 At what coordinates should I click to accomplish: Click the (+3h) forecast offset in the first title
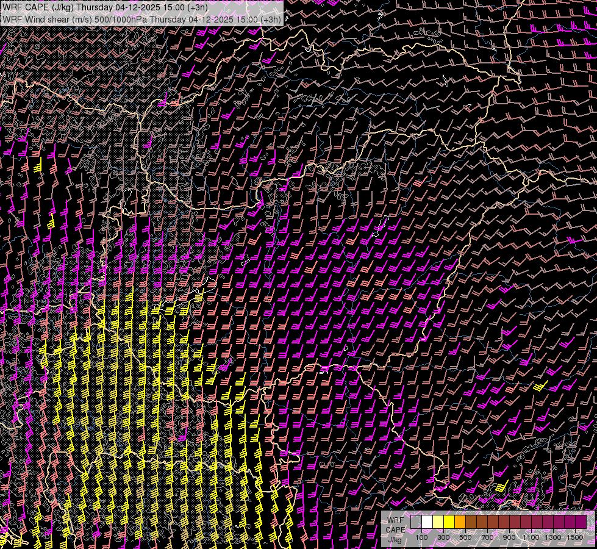click(x=196, y=7)
